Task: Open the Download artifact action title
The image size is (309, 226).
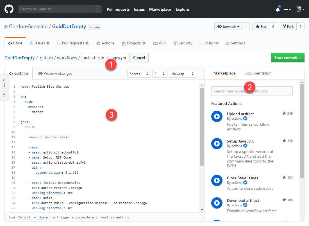Action: [243, 200]
